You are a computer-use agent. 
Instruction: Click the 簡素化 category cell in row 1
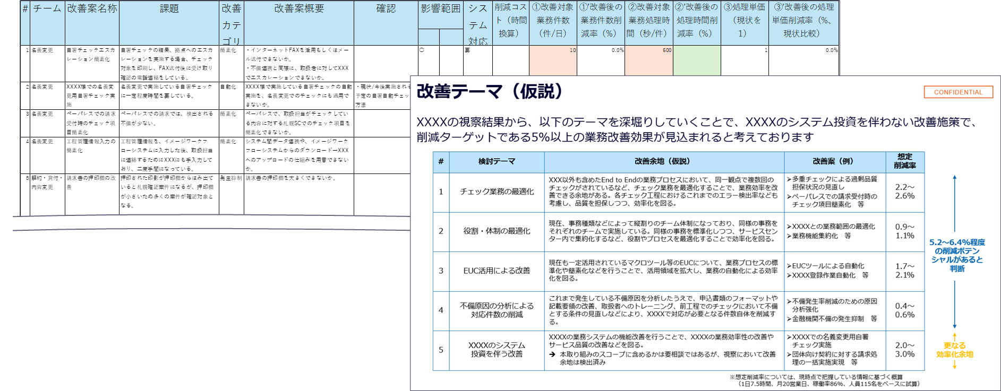pyautogui.click(x=231, y=64)
